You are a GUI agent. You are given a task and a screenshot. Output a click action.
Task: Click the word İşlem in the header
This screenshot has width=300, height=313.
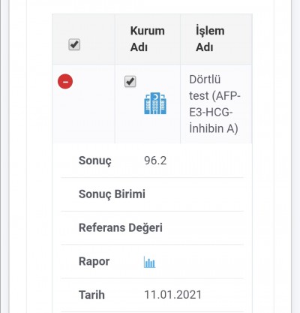click(210, 31)
